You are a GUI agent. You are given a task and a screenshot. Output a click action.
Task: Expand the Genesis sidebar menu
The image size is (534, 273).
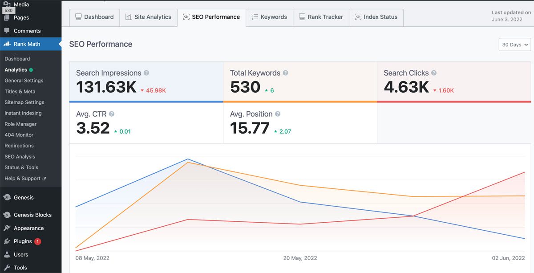click(24, 197)
